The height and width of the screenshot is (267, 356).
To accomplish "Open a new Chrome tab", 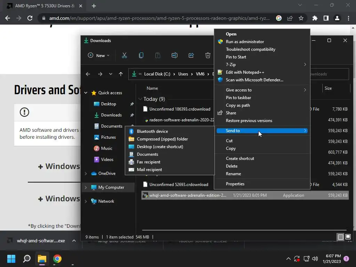I will (x=94, y=6).
